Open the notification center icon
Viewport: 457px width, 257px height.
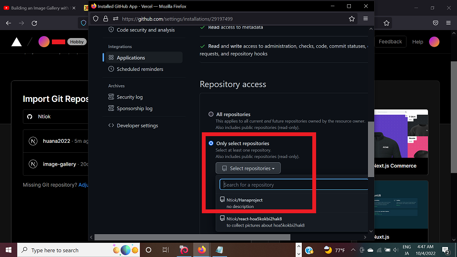pos(446,250)
